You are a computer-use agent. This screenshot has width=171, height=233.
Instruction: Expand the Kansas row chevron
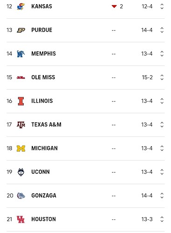pos(162,7)
